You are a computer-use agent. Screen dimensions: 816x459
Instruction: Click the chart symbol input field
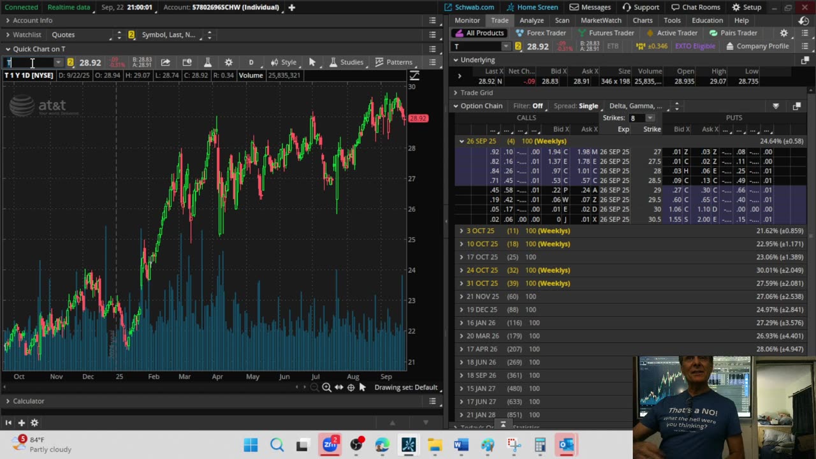point(29,62)
